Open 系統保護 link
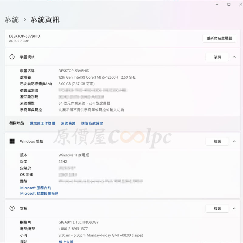 click(x=68, y=123)
